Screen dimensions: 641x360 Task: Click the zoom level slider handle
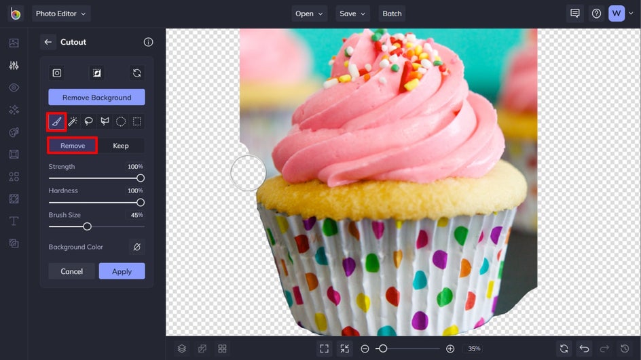click(383, 348)
